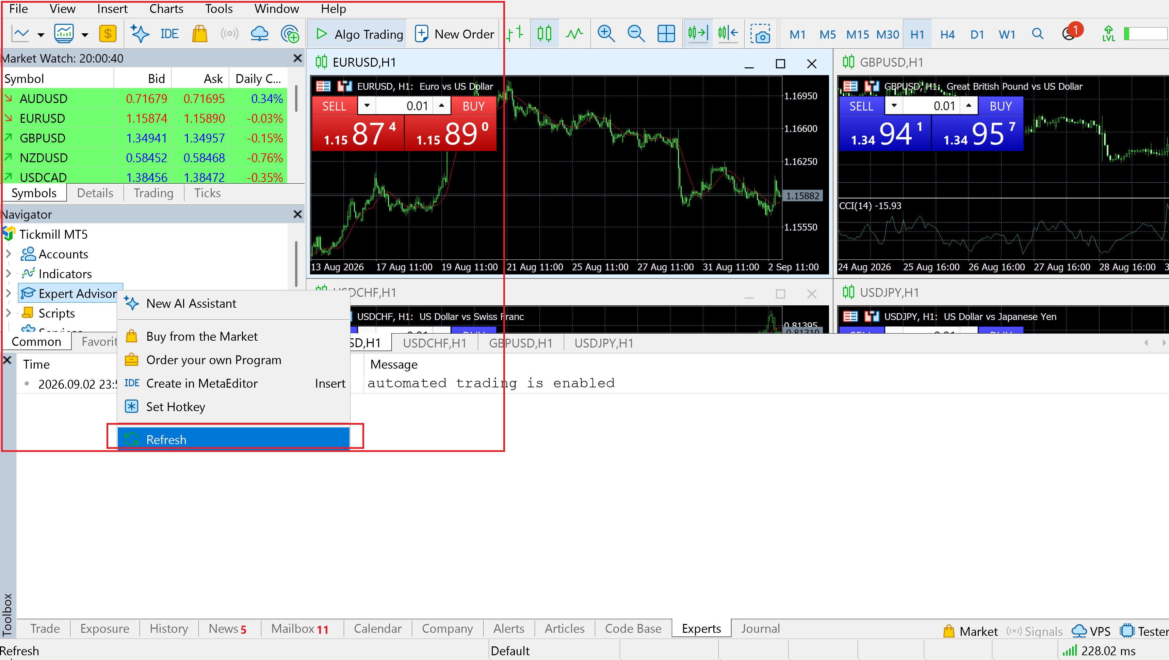Select the candlestick chart type icon
This screenshot has width=1169, height=660.
tap(545, 34)
